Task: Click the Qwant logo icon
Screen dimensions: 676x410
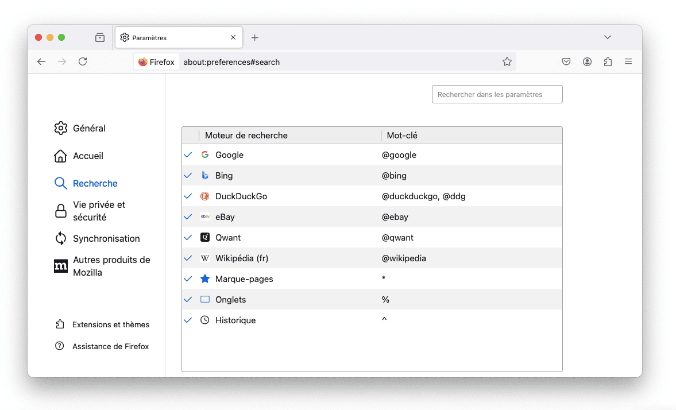Action: [205, 238]
